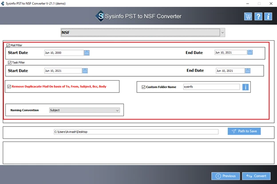Close the converter window
This screenshot has height=184, width=277.
coord(271,4)
